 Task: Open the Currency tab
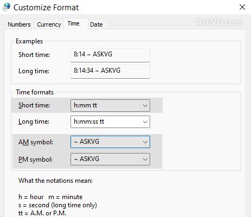[49, 24]
